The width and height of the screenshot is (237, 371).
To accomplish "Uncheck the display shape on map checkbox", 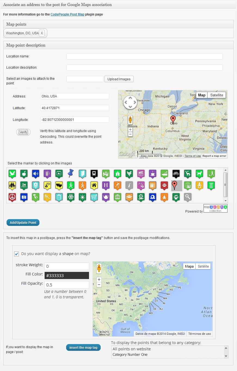I will pyautogui.click(x=17, y=254).
